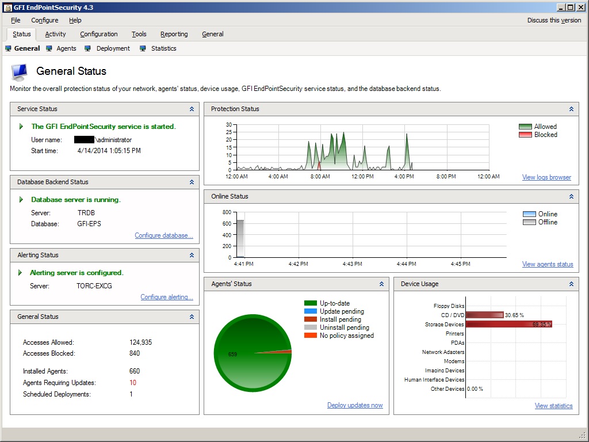The height and width of the screenshot is (442, 589).
Task: Click the General Status computer icon
Action: pos(20,72)
